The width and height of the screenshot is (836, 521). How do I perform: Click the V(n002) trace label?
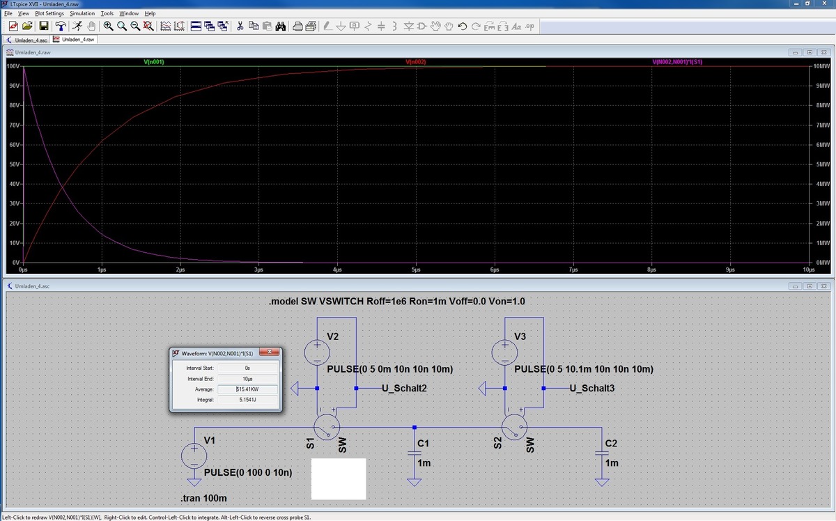(415, 62)
